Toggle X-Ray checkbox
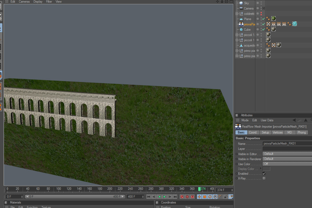Viewport: 312px width, 208px height. pyautogui.click(x=264, y=178)
